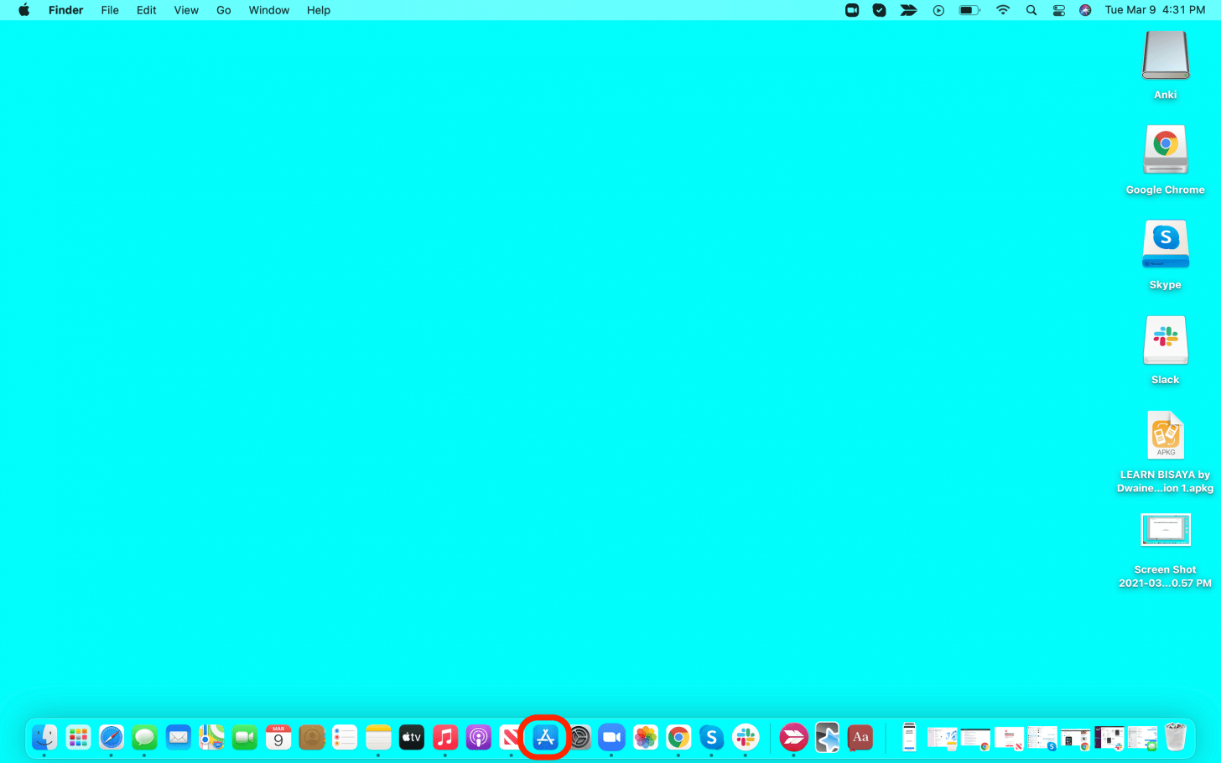
Task: Open the Wi-Fi status menu
Action: pyautogui.click(x=1003, y=10)
